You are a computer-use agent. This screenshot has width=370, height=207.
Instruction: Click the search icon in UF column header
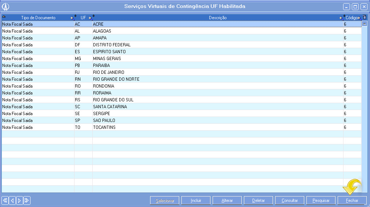91,17
